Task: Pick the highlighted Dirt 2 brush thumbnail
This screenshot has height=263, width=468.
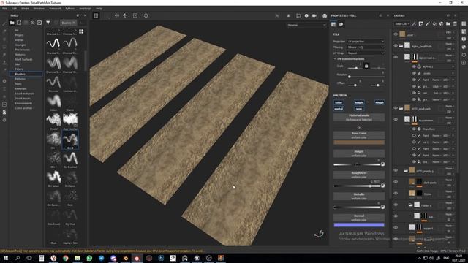Action: coord(70,140)
